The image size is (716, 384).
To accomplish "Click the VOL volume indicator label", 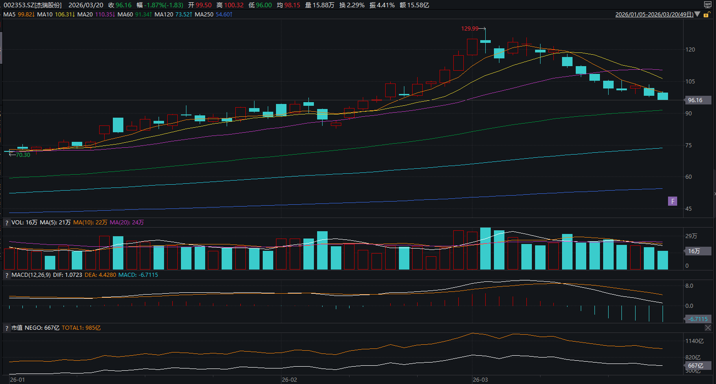I will pyautogui.click(x=17, y=223).
